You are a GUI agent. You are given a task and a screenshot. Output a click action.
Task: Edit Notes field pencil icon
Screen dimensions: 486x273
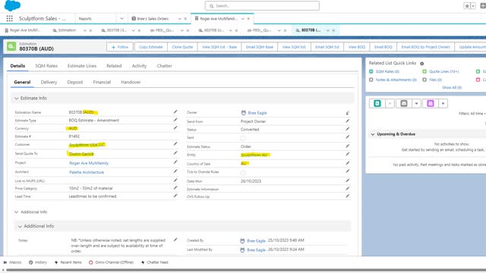(175, 240)
